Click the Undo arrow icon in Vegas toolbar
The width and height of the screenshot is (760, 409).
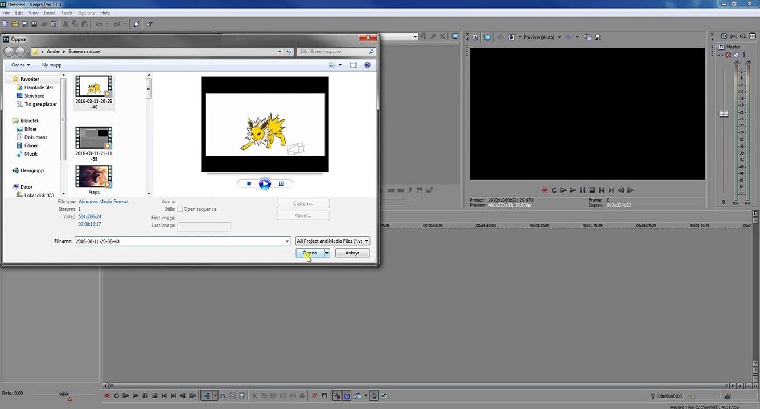(x=99, y=24)
